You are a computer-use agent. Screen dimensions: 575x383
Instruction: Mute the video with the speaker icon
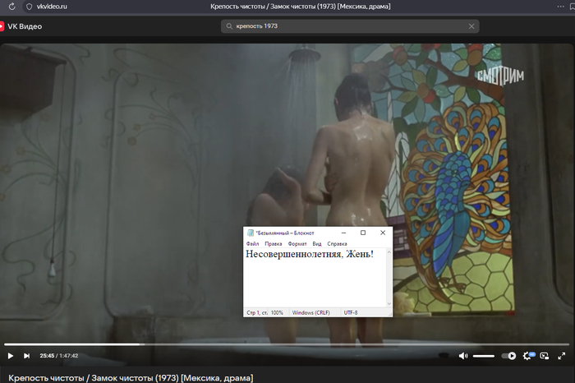click(x=462, y=356)
